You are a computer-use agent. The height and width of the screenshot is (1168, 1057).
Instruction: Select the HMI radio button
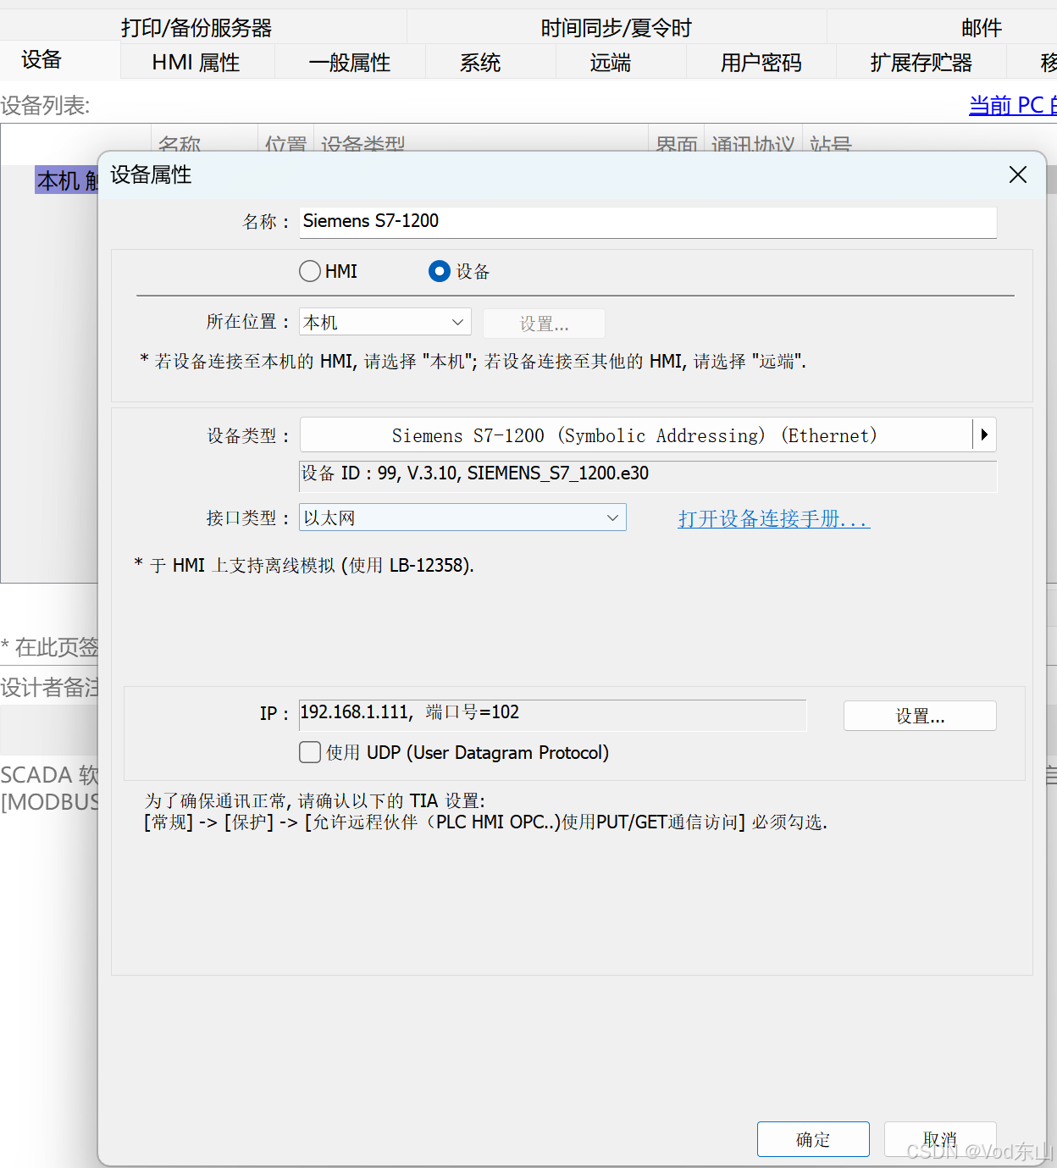pos(310,271)
